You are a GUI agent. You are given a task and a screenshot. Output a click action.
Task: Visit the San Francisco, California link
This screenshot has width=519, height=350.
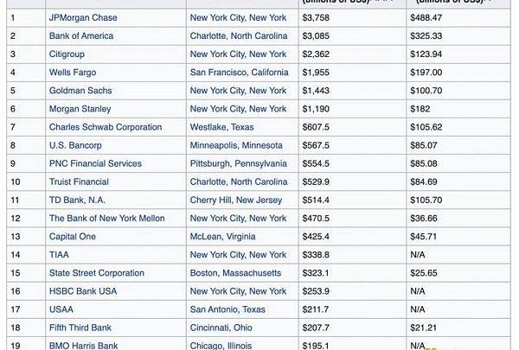coord(239,72)
